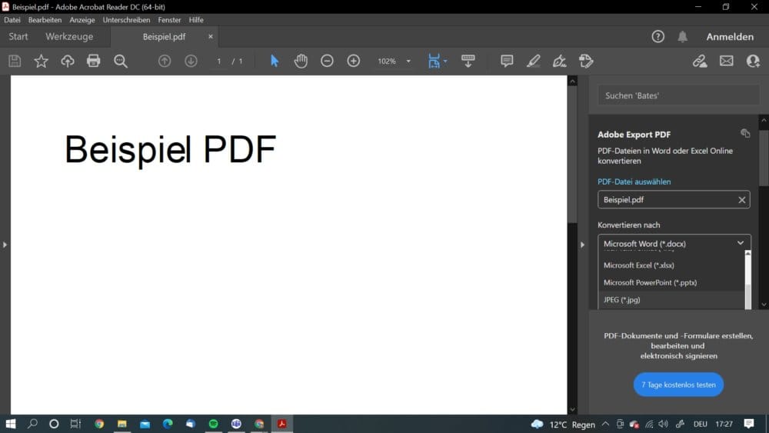
Task: Select the Beispiel.pdf document tab
Action: [x=165, y=37]
